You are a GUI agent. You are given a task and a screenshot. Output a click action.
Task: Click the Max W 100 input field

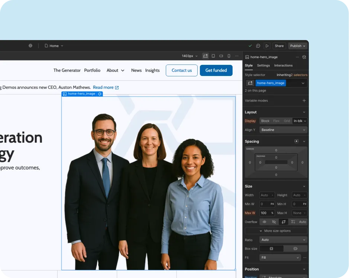pyautogui.click(x=267, y=213)
